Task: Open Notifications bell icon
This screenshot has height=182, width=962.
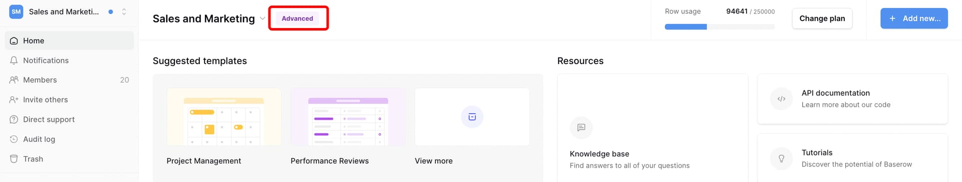Action: coord(14,60)
